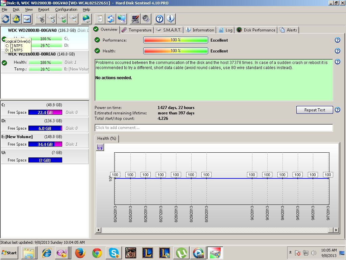This screenshot has width=346, height=260.
Task: Switch to the S.M.A.R.T. tab
Action: click(x=169, y=30)
